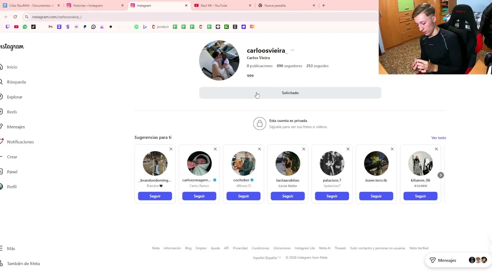
Task: Open site information icon in address bar
Action: coord(27,17)
